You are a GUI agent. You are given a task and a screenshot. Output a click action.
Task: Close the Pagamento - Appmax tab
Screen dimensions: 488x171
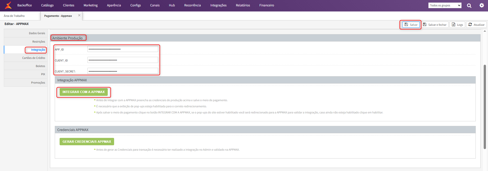79,15
